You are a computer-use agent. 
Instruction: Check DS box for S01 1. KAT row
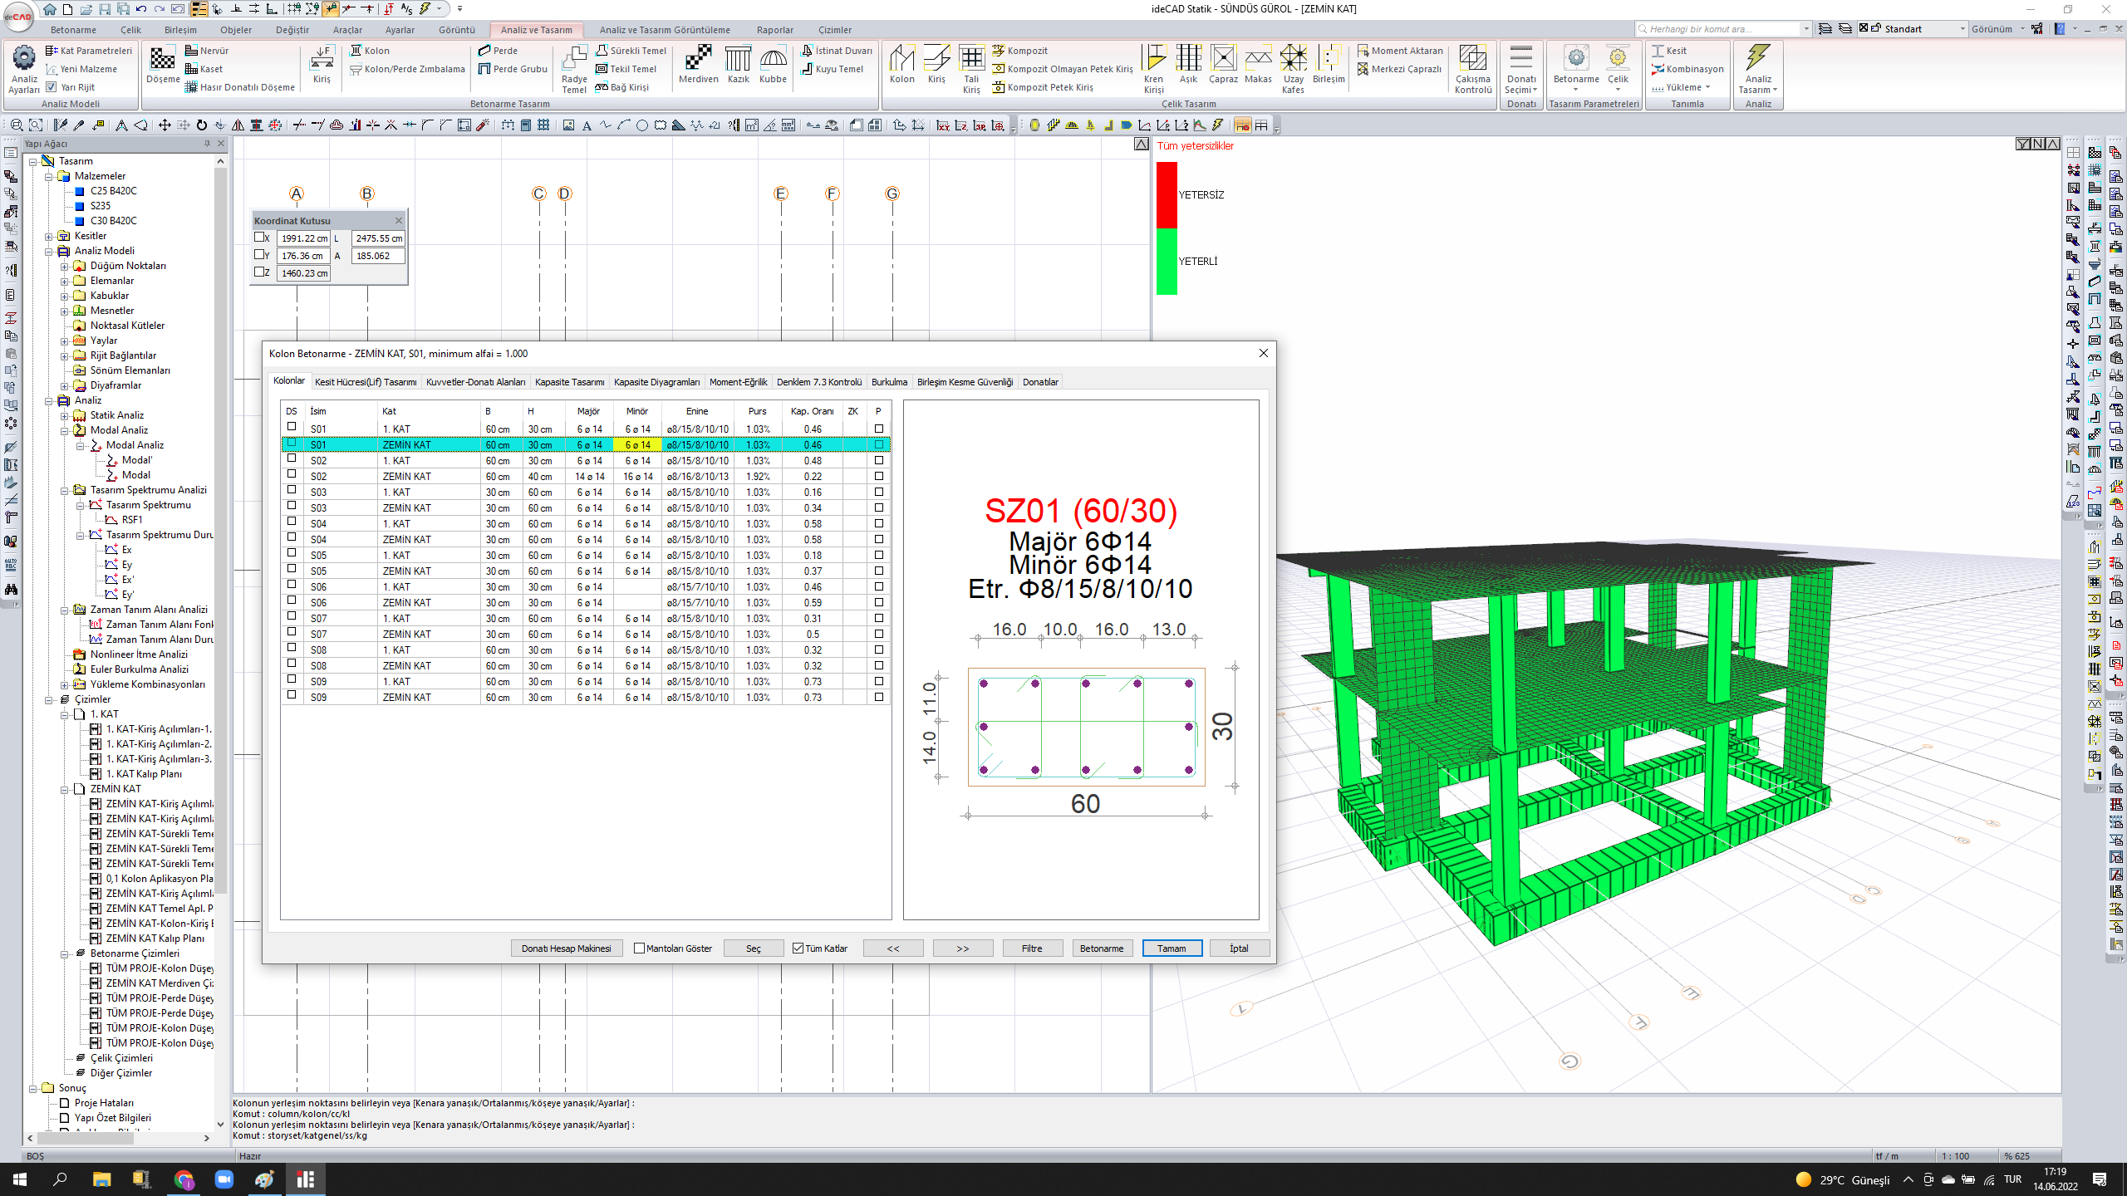coord(292,428)
